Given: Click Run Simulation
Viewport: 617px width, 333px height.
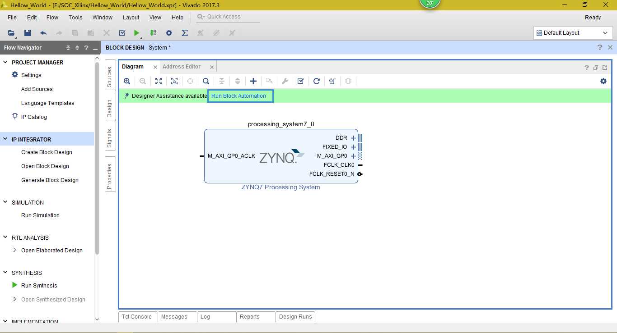Looking at the screenshot, I should 40,215.
